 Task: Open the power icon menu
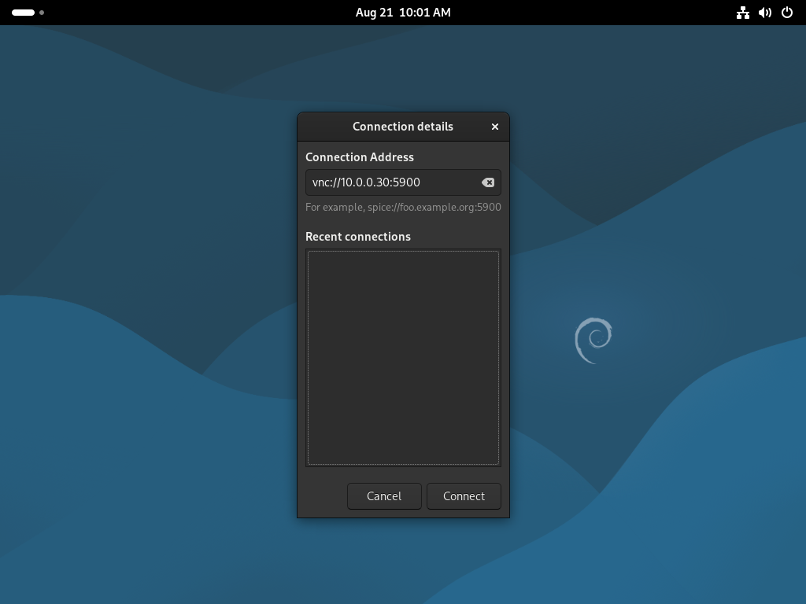click(786, 13)
